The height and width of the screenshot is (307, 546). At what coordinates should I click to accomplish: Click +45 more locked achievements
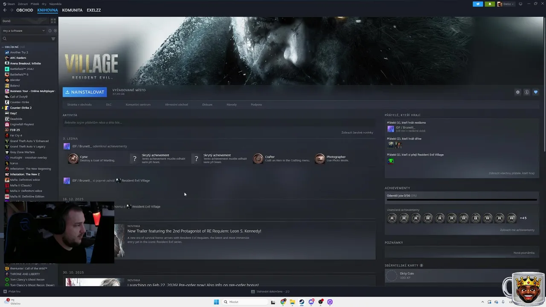523,218
